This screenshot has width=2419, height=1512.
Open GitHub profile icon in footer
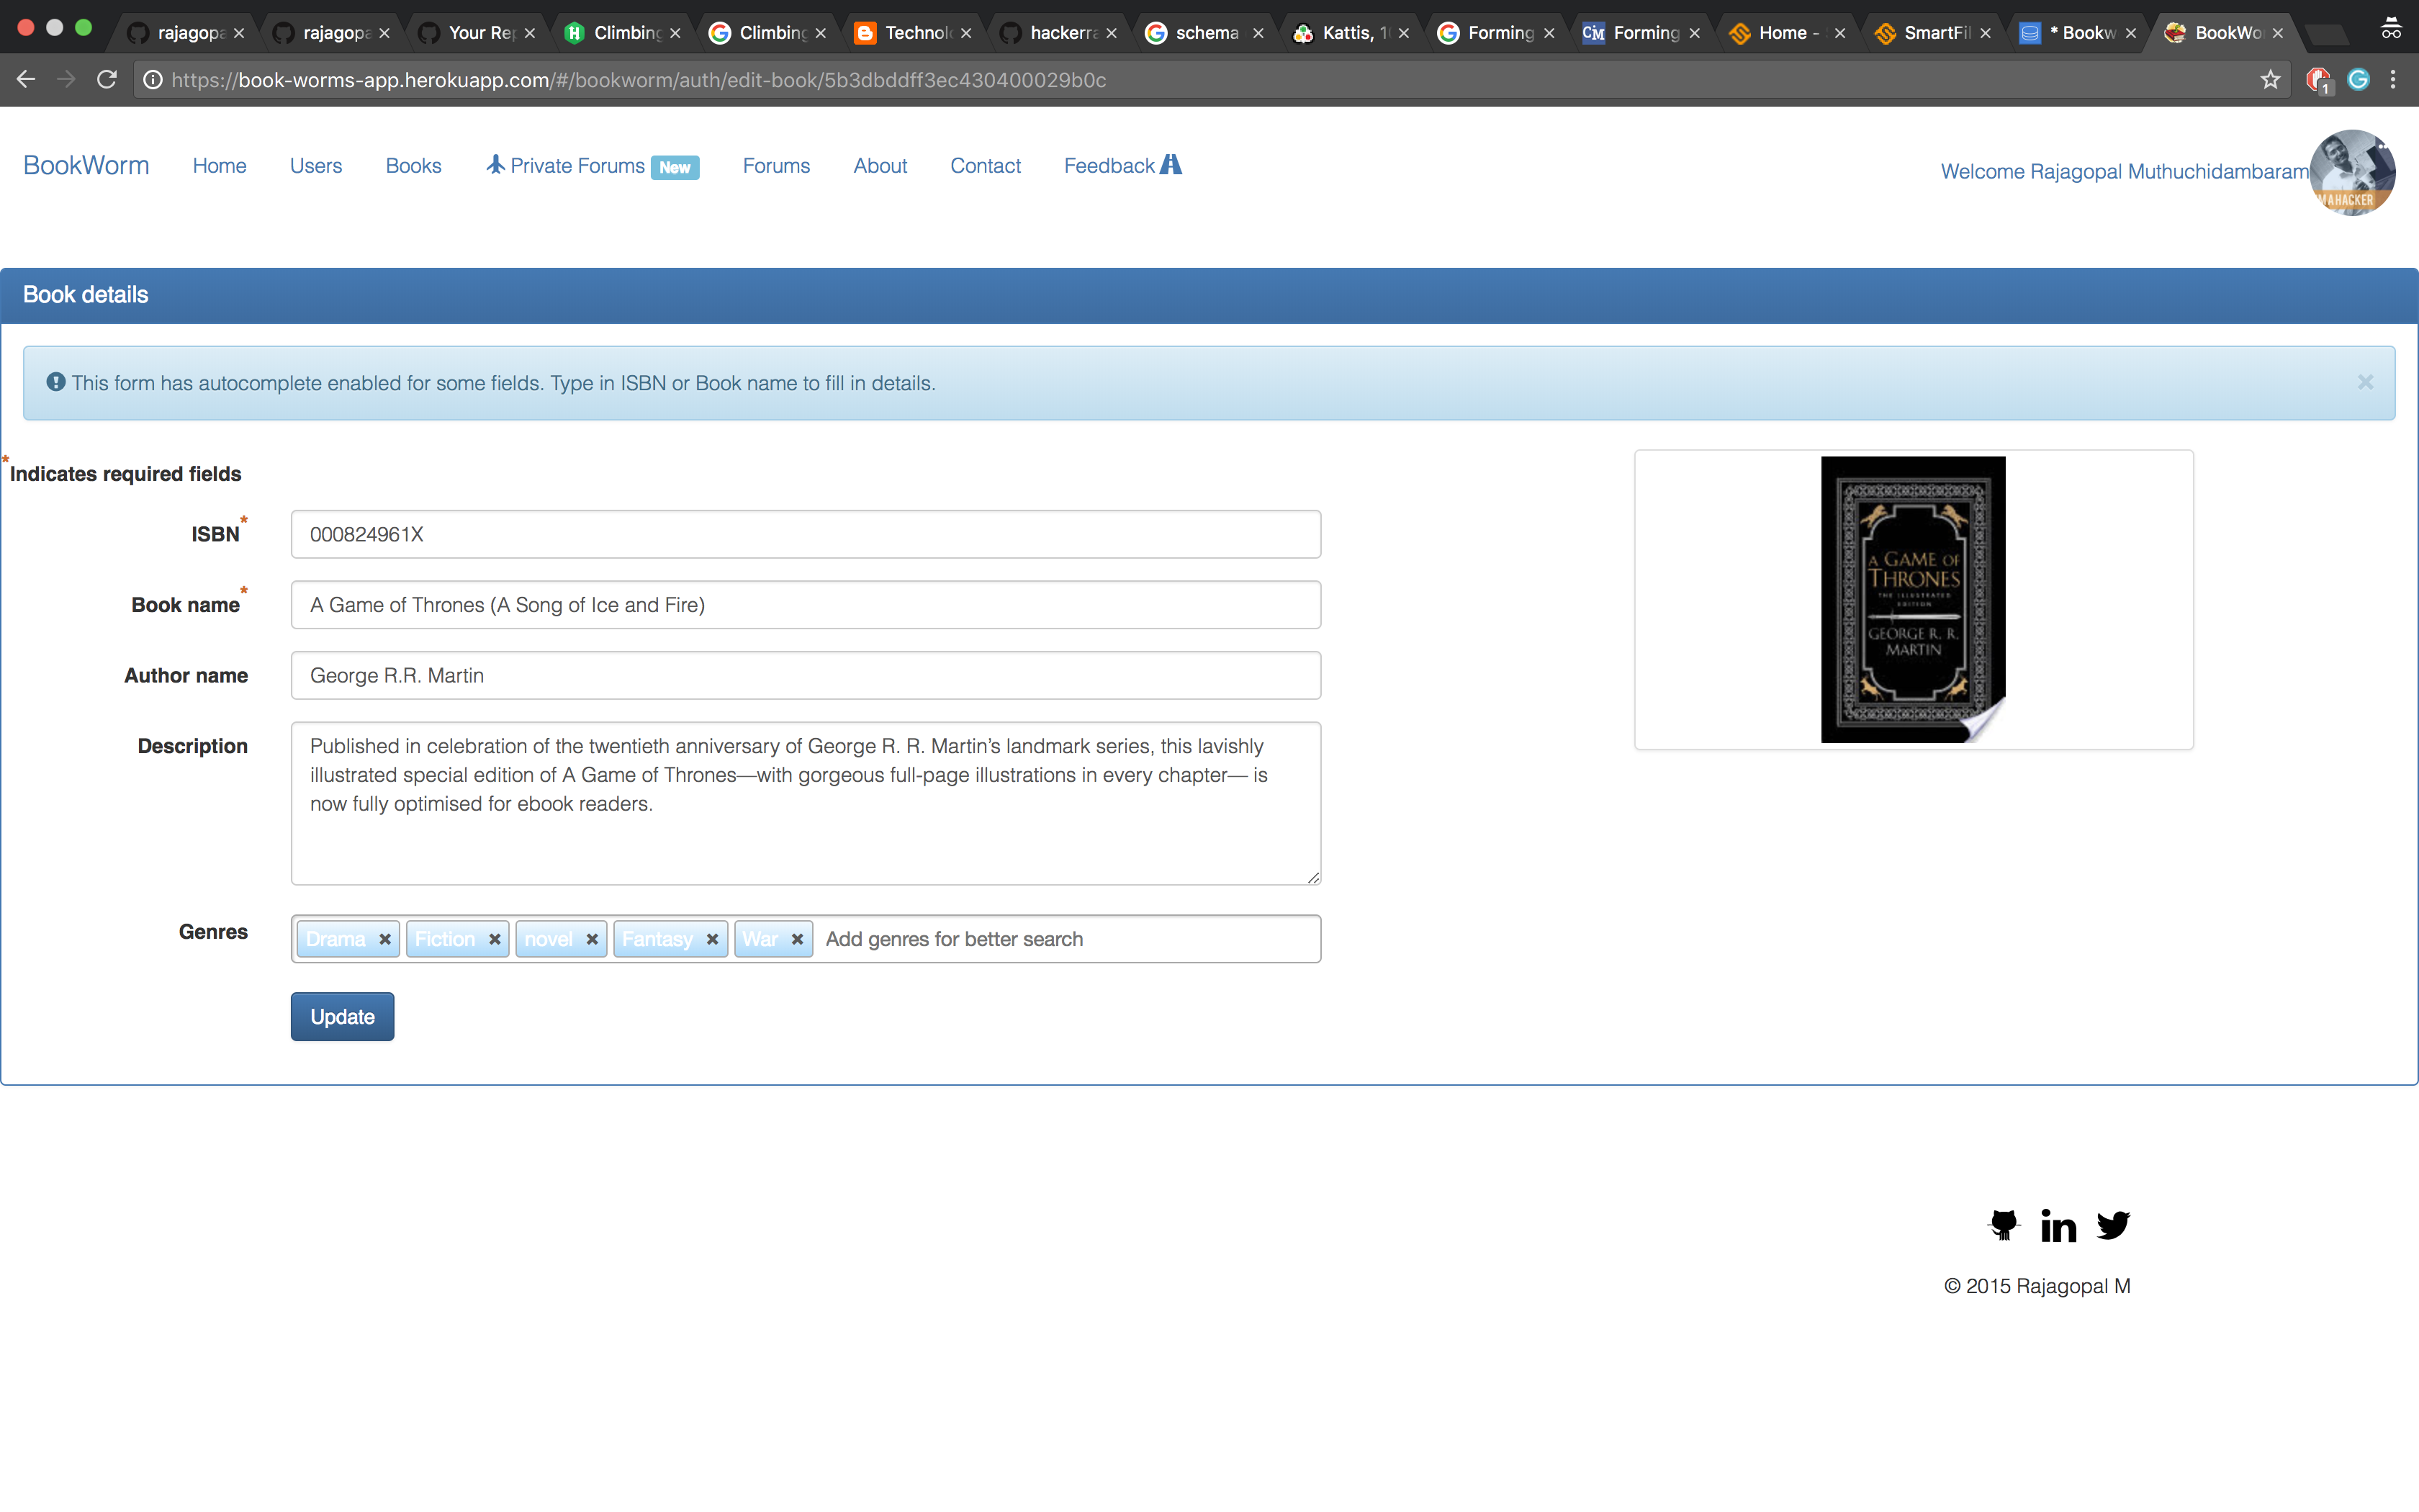pyautogui.click(x=2003, y=1224)
